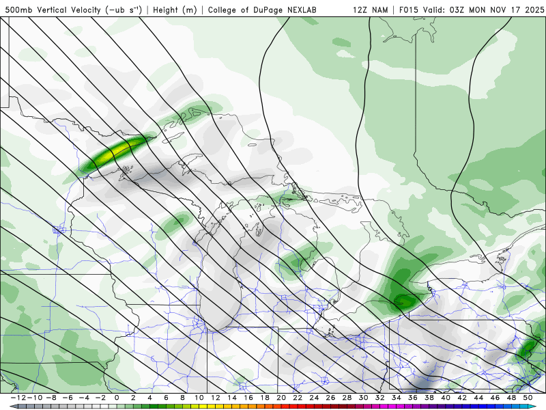Click the yellow-green velocity maximum near Lake Superior

(117, 151)
